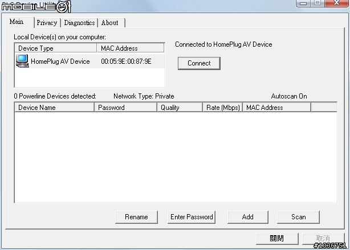Sort local devices by Device Type header
This screenshot has width=350, height=250.
tap(56, 48)
